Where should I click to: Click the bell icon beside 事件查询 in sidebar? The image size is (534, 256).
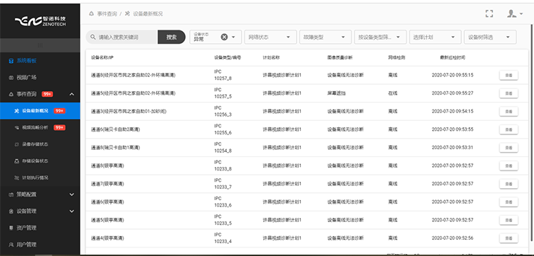click(x=11, y=94)
